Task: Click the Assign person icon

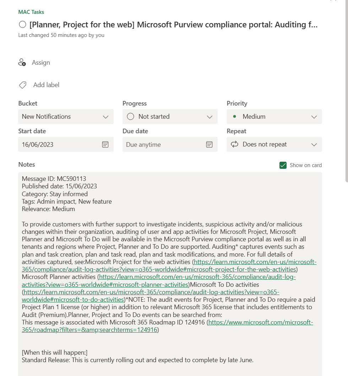Action: [x=22, y=63]
